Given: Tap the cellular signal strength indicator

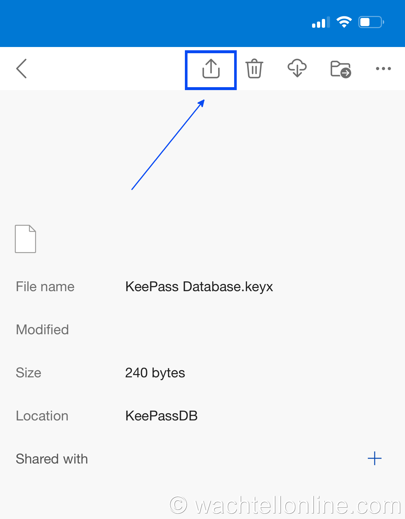Looking at the screenshot, I should point(320,23).
